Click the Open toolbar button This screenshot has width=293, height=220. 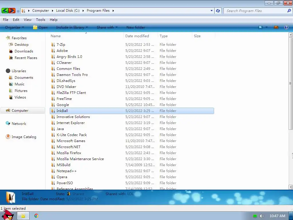coord(40,27)
